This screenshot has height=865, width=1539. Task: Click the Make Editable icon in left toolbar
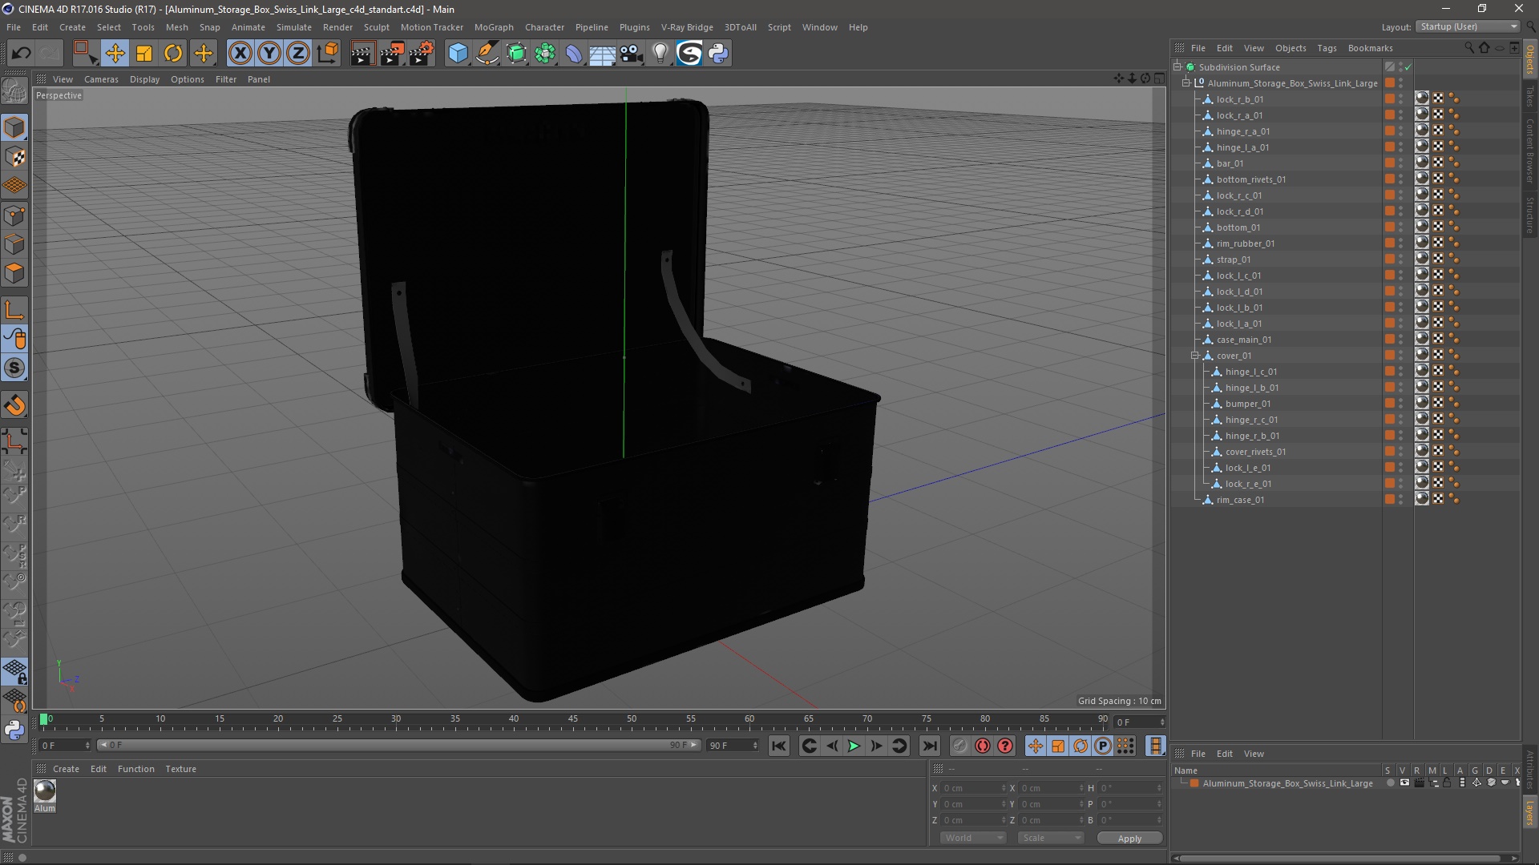pos(14,91)
